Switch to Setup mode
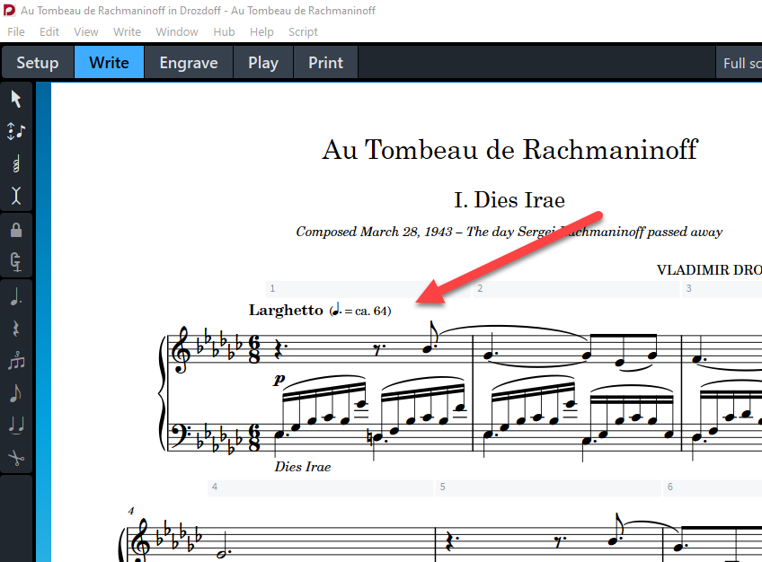Viewport: 762px width, 562px height. click(x=38, y=62)
